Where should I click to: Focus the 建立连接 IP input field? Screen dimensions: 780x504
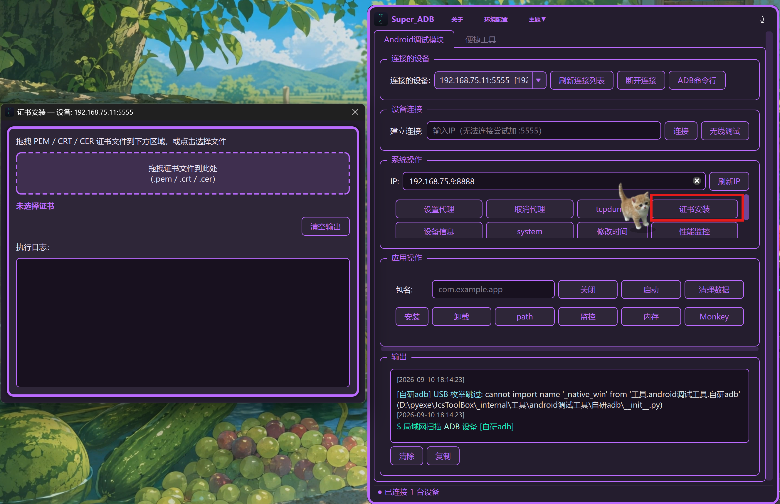click(544, 131)
